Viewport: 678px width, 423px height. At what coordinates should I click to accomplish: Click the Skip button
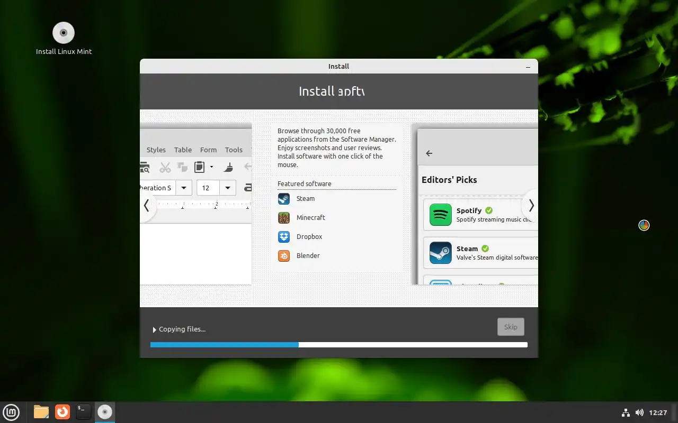[511, 327]
